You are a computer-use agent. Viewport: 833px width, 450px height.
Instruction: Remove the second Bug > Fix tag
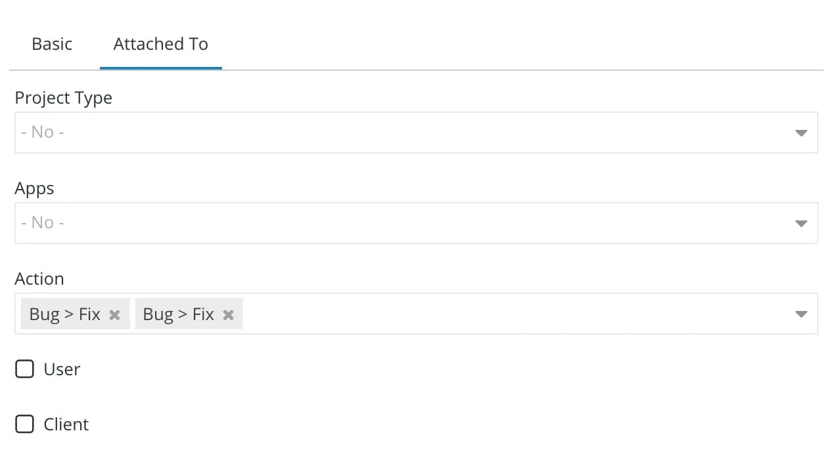tap(228, 315)
